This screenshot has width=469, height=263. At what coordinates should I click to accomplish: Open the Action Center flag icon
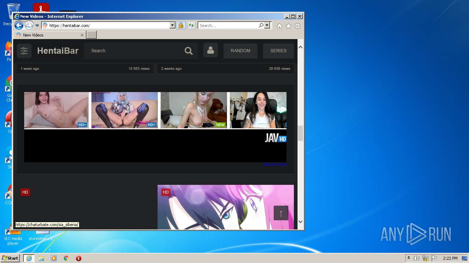pos(434,258)
